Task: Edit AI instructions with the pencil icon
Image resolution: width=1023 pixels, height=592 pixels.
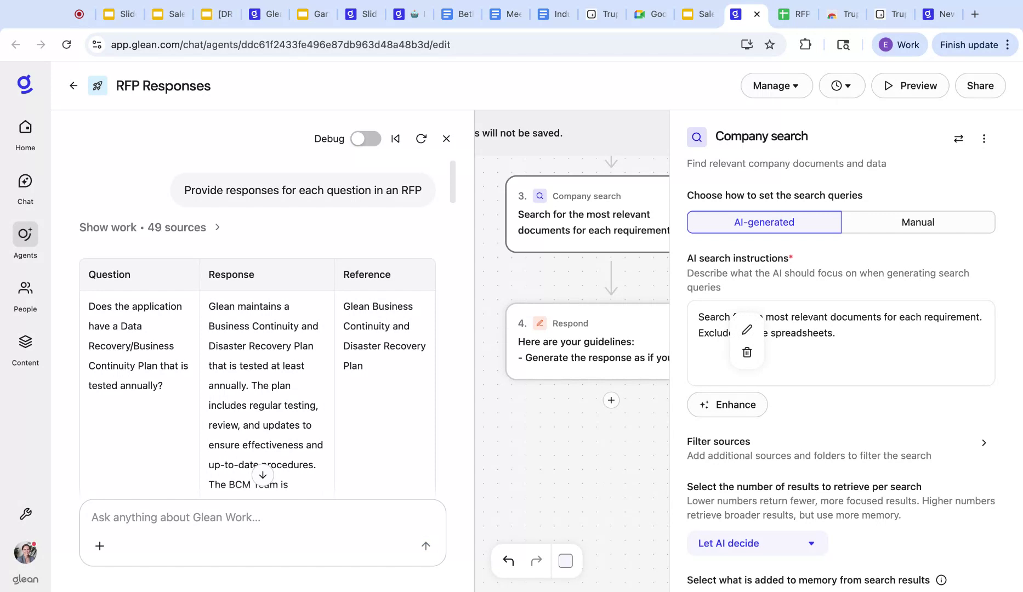Action: tap(746, 329)
